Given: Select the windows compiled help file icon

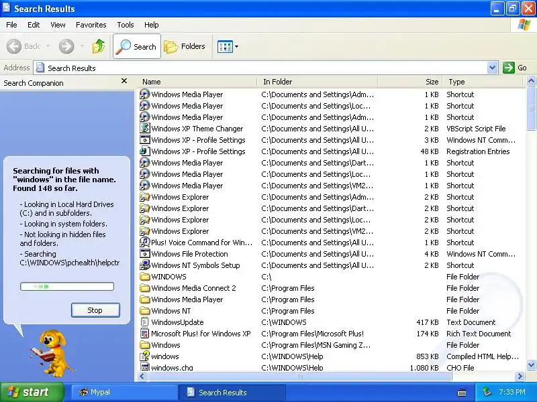Looking at the screenshot, I should click(x=145, y=356).
